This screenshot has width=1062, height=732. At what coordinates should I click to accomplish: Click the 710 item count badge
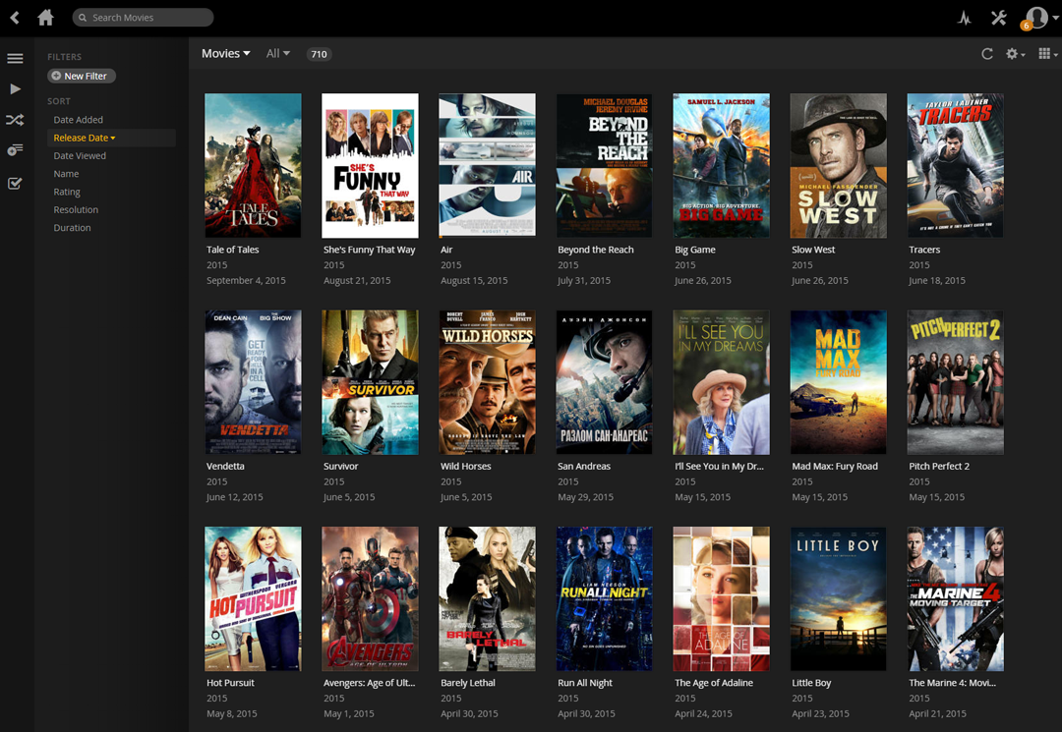319,54
